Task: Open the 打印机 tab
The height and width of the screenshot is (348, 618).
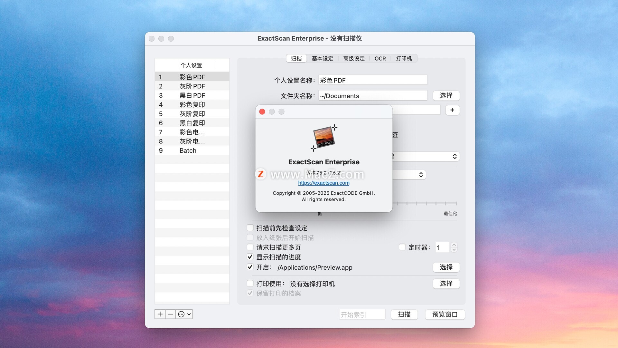Action: [x=404, y=58]
